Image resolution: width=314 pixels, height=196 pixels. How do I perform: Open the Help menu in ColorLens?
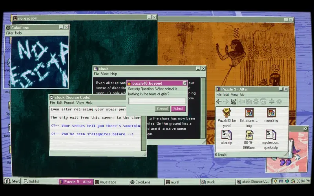point(18,33)
